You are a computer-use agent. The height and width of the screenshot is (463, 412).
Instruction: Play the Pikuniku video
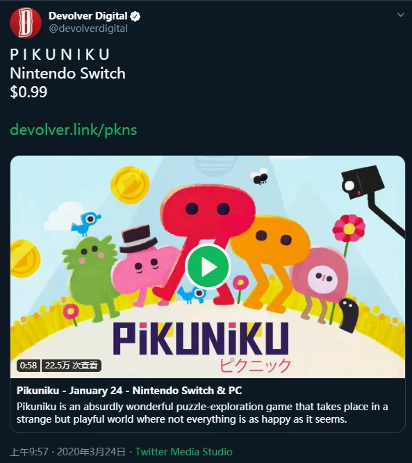(208, 267)
